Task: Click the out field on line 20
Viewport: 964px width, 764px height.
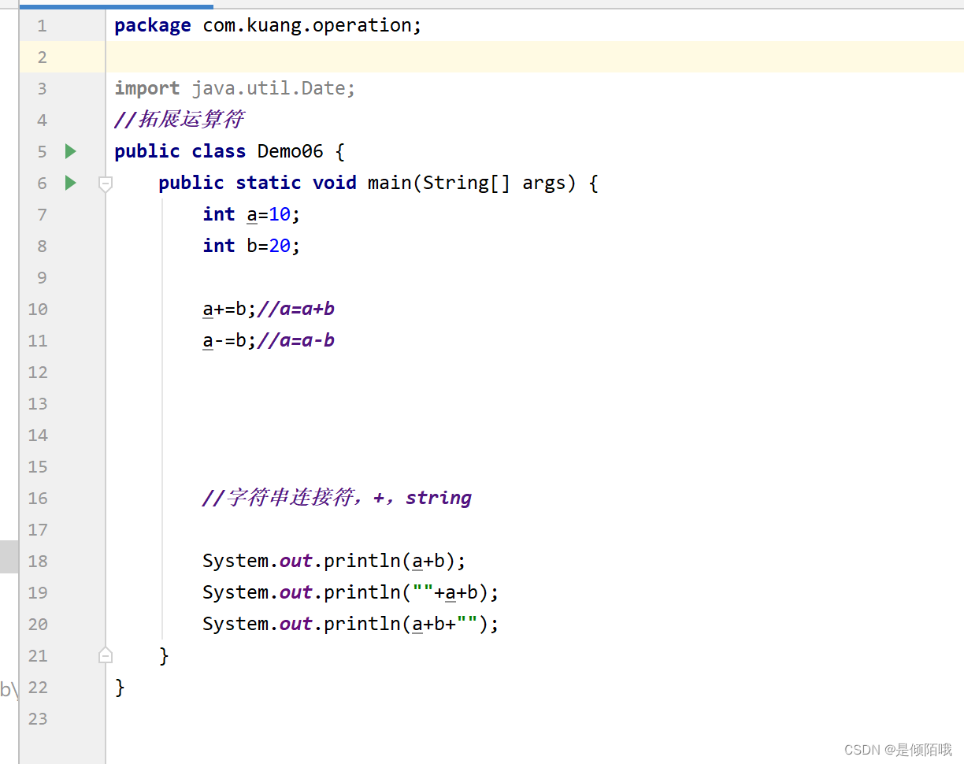Action: 296,624
